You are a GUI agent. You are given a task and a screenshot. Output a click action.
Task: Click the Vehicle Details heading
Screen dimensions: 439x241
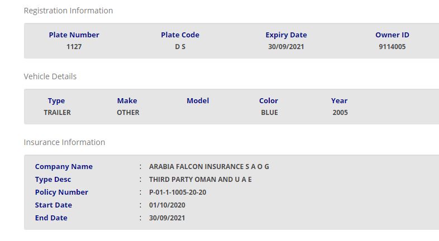tap(50, 76)
